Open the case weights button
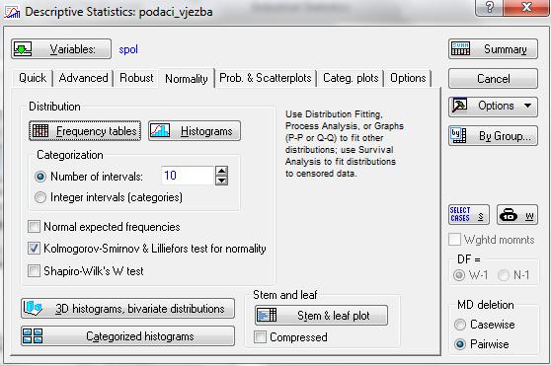 pyautogui.click(x=517, y=214)
